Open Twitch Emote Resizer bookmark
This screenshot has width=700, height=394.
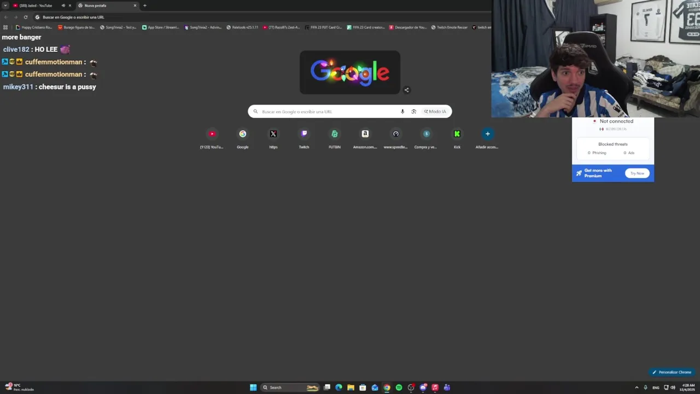point(450,27)
